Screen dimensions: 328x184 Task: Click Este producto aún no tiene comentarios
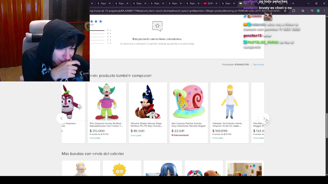(x=157, y=39)
